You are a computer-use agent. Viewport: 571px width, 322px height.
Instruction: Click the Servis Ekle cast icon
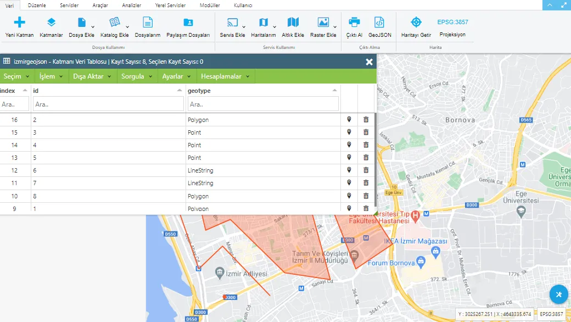point(232,22)
